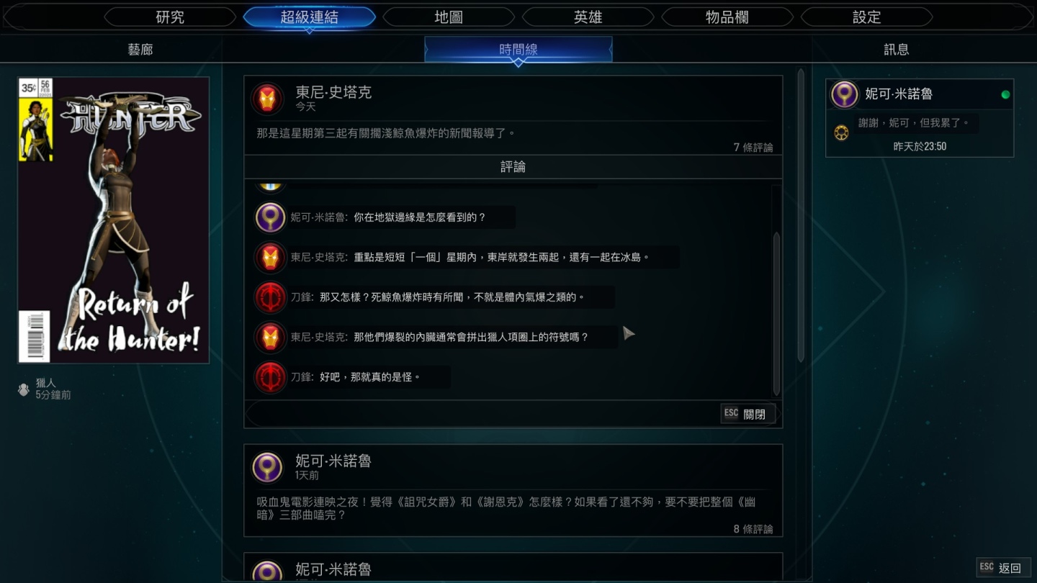Click the 返回 back button

1002,568
